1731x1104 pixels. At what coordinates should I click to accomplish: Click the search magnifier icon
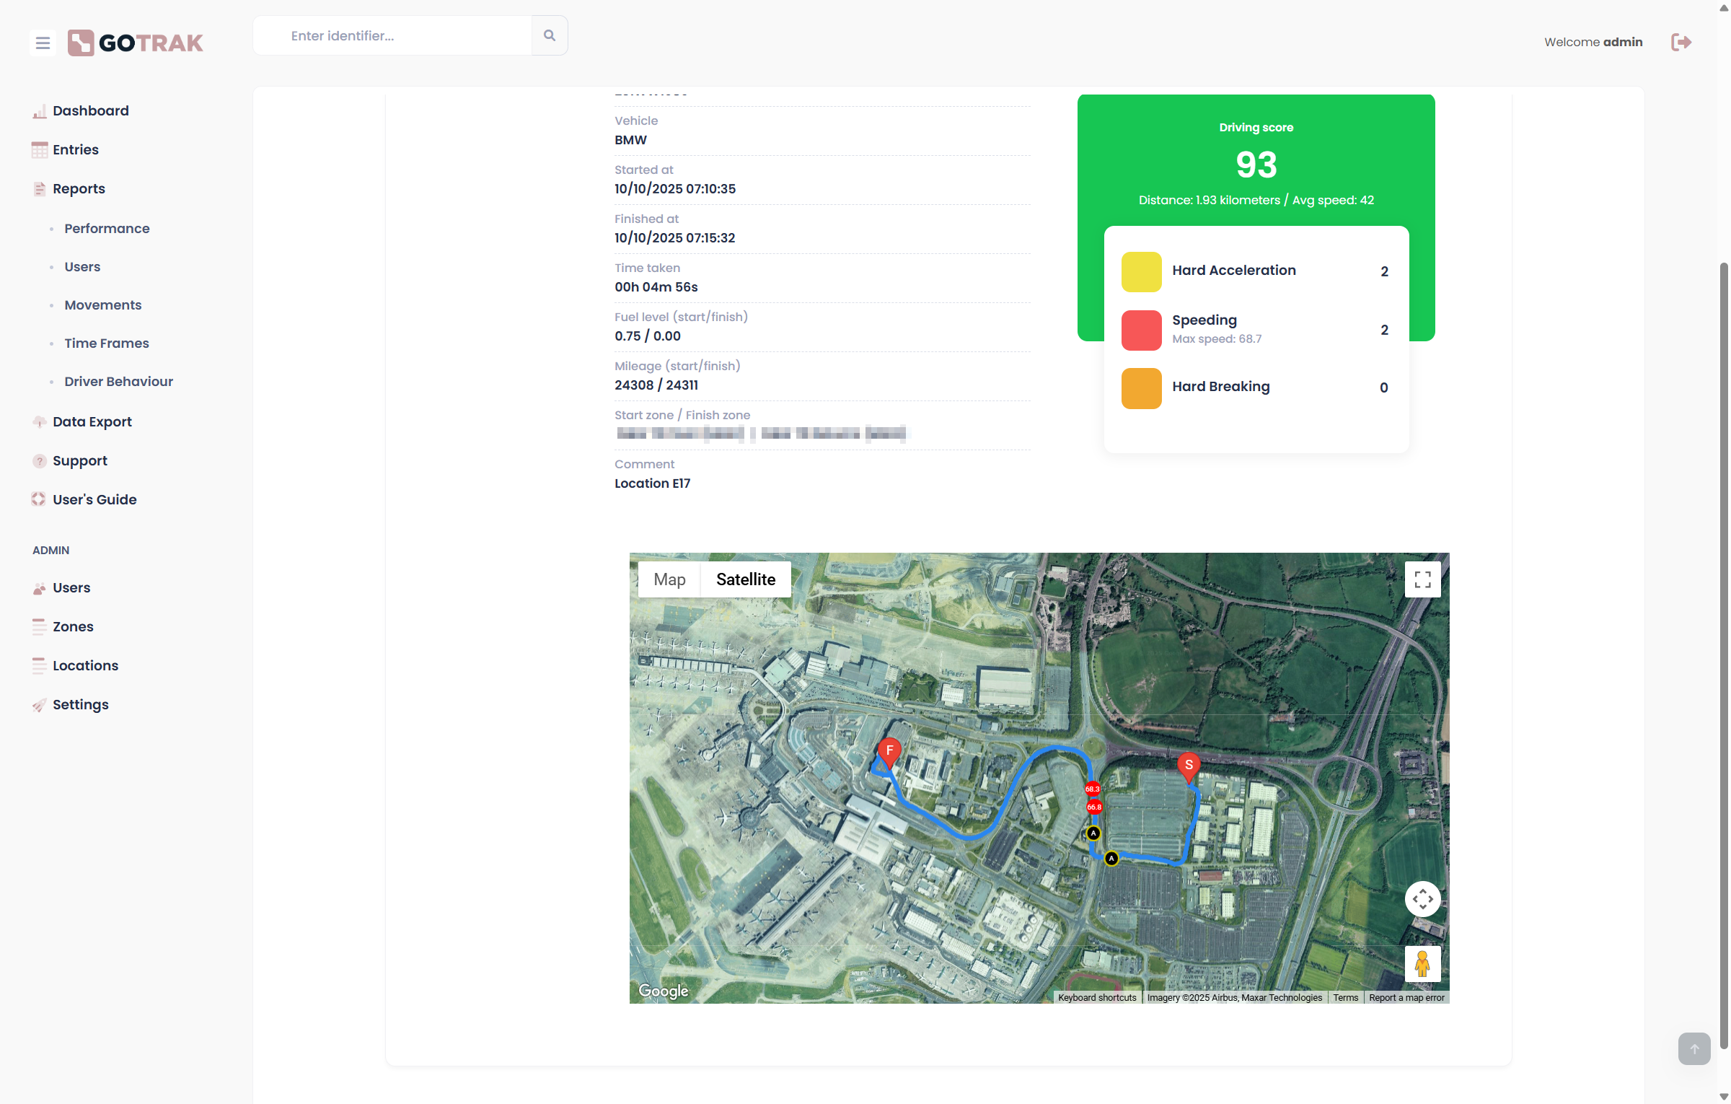[x=550, y=35]
